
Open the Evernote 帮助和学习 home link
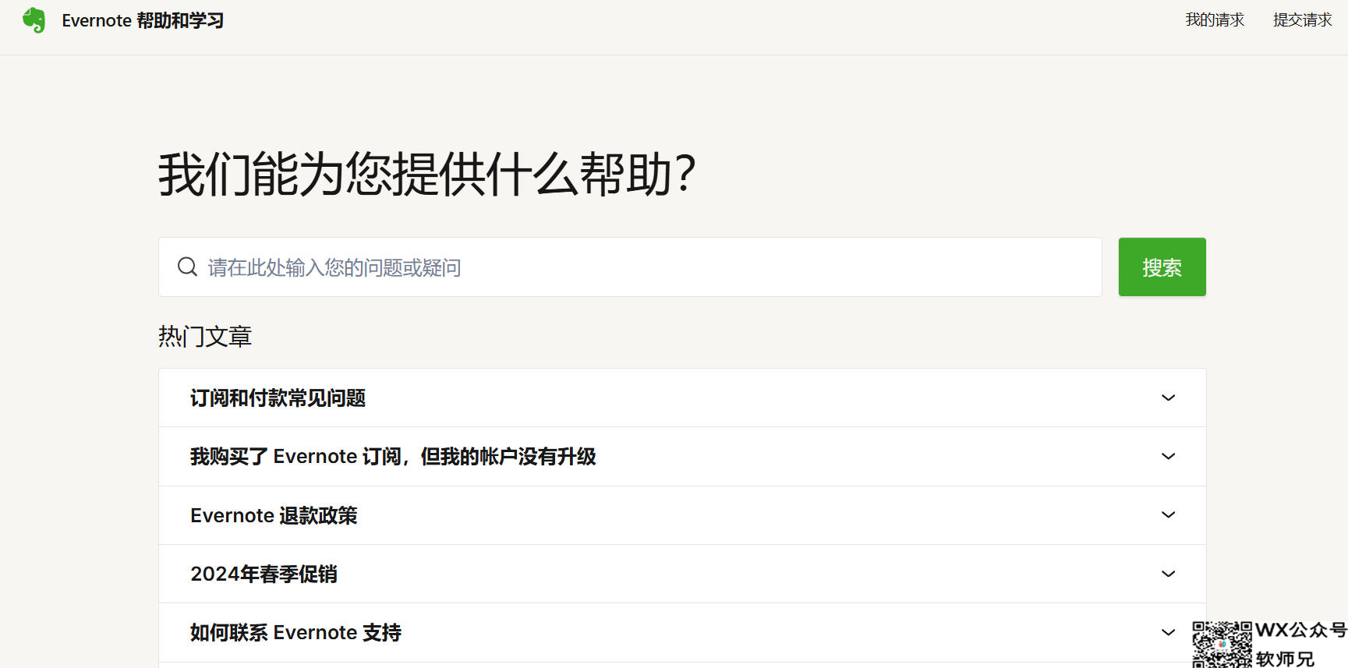[x=143, y=20]
